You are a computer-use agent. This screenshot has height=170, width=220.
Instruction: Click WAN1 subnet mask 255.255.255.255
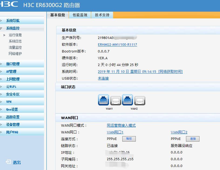coord(120,159)
